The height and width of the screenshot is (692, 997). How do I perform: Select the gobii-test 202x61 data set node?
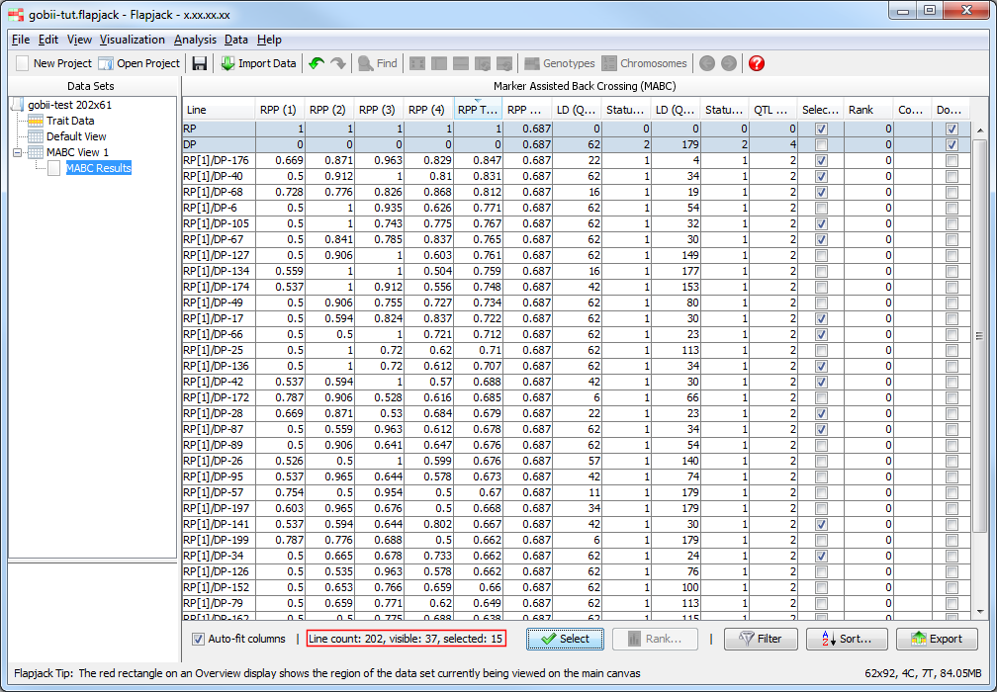(x=70, y=105)
